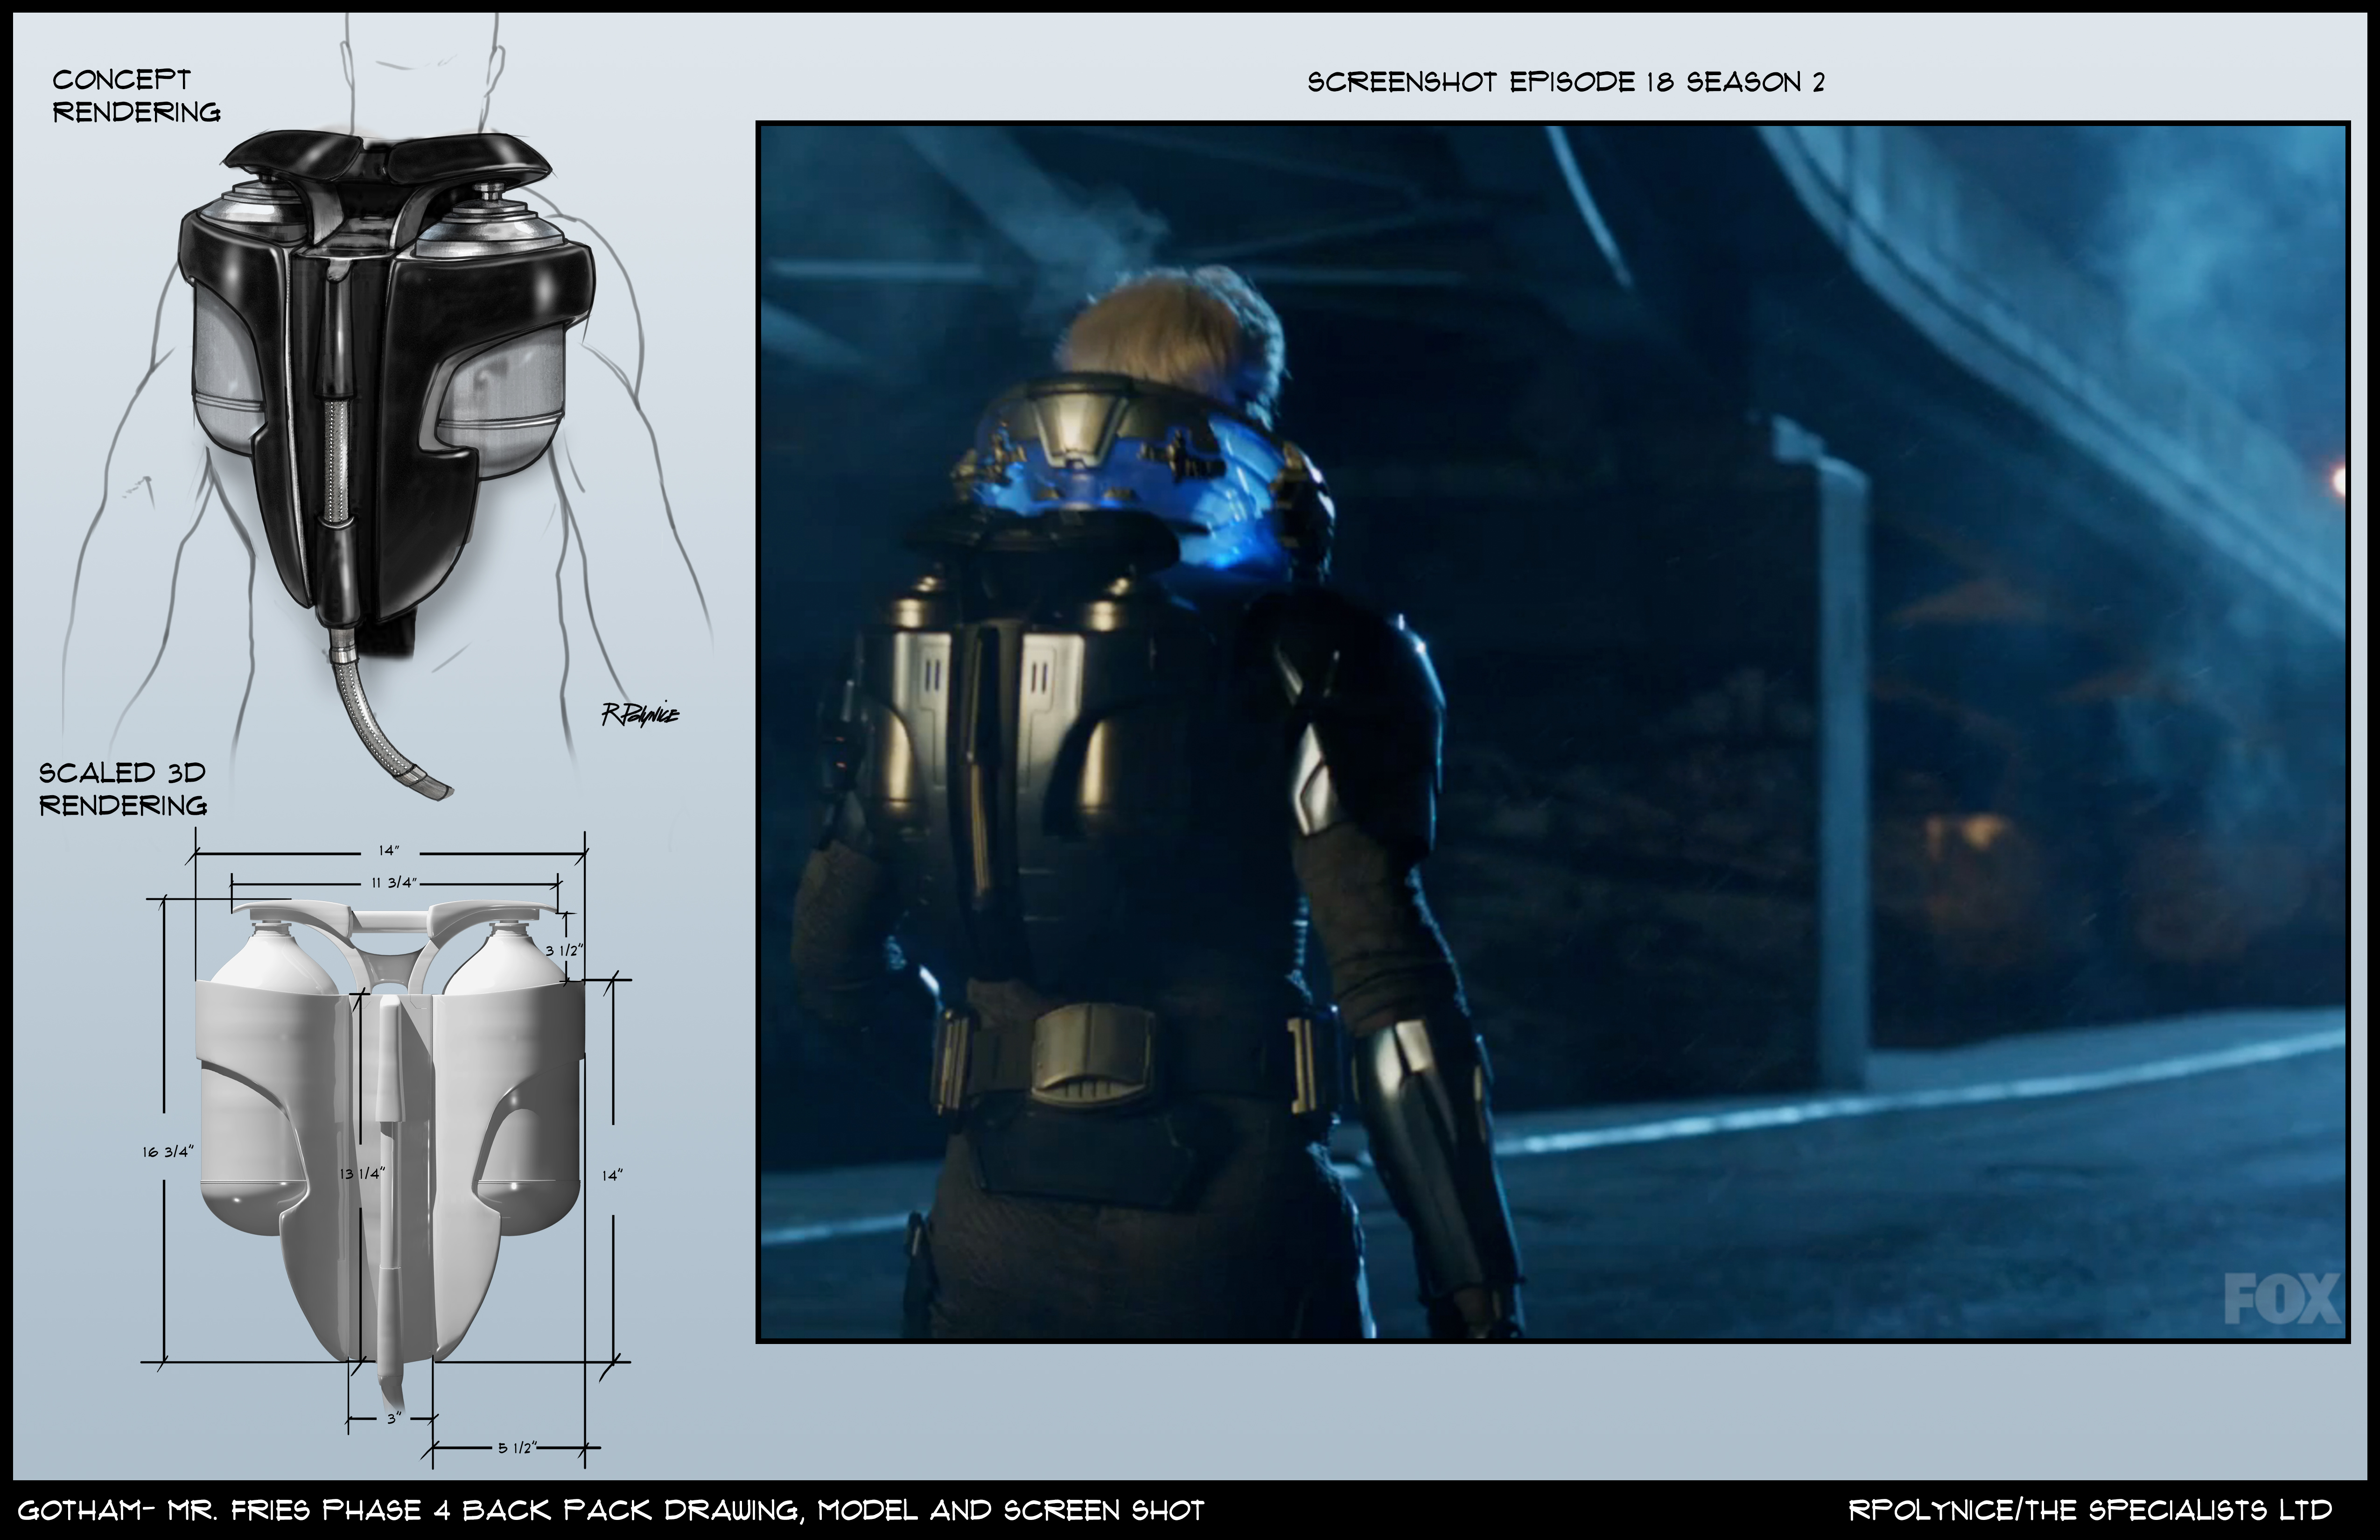This screenshot has width=2380, height=1540.
Task: Click the 5 1/2" bottom dimension label
Action: point(517,1448)
